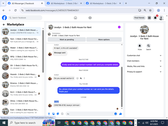Focus the Search Facebook field
The width and height of the screenshot is (168, 126).
pos(25,18)
